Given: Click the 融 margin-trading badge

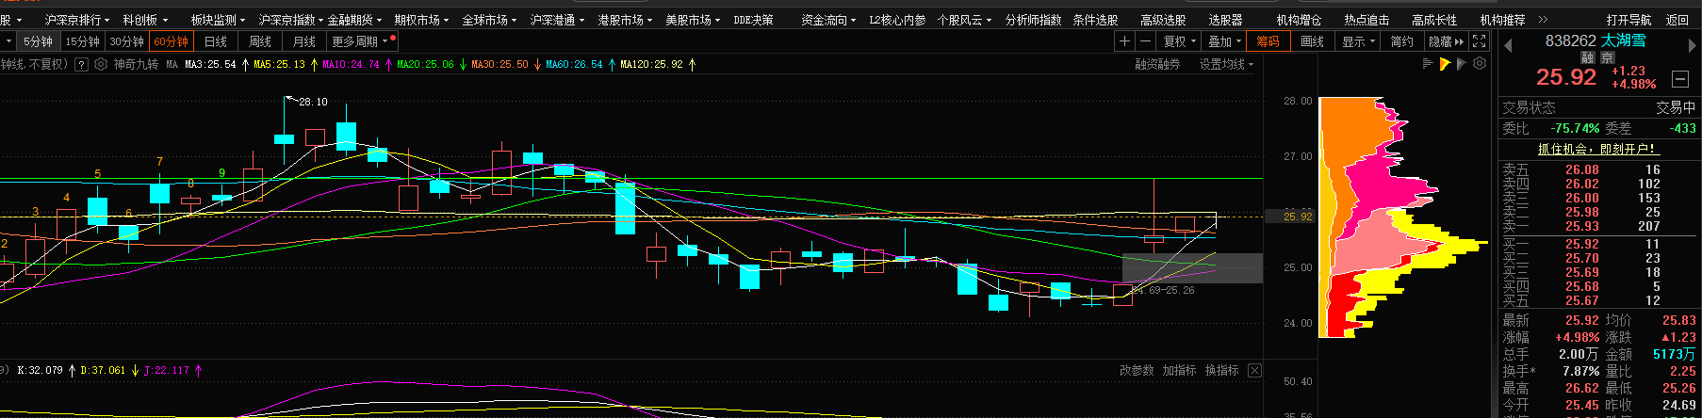Looking at the screenshot, I should (x=1588, y=57).
